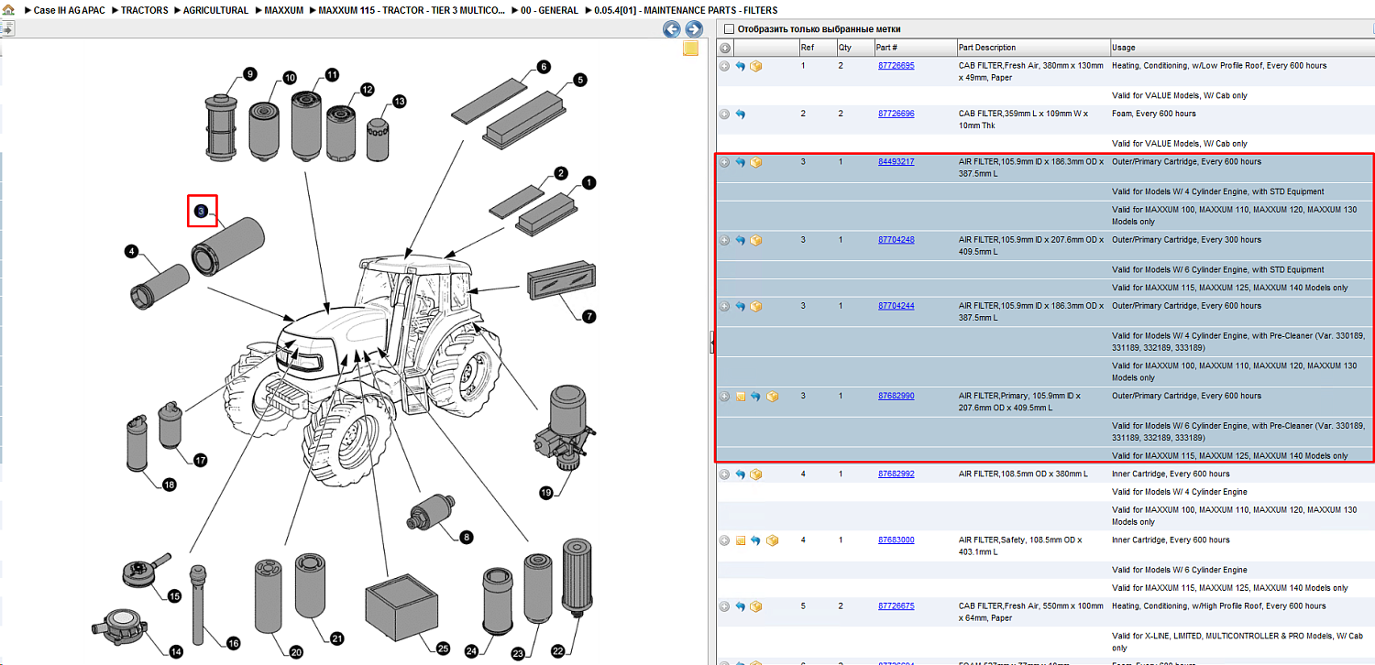Screen dimensions: 1375x665
Task: Select the 'AIR FILTER,Safety, 108.5mm OD' description
Action: [x=1020, y=546]
